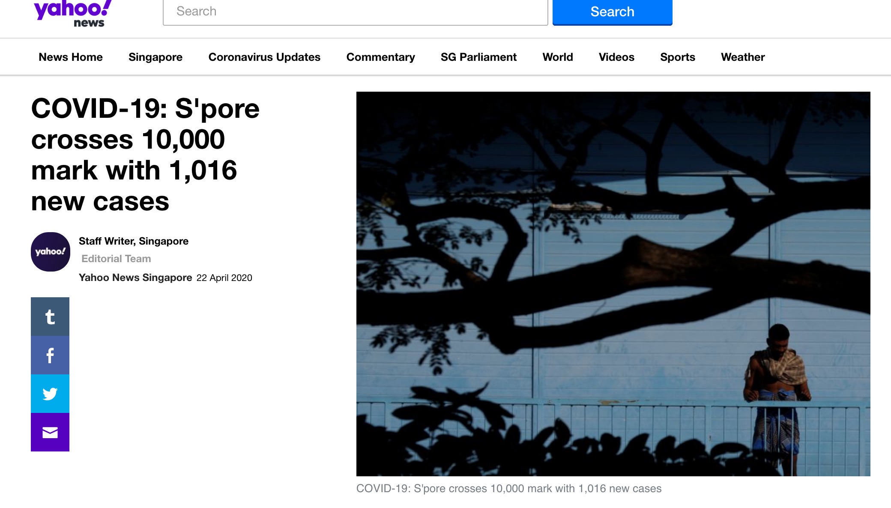The height and width of the screenshot is (508, 891).
Task: Go to Coronavirus Updates
Action: [x=264, y=57]
